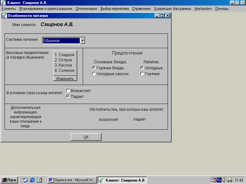Click the scheduler tray icon
Screen dimensions: 246x184
tap(214, 180)
